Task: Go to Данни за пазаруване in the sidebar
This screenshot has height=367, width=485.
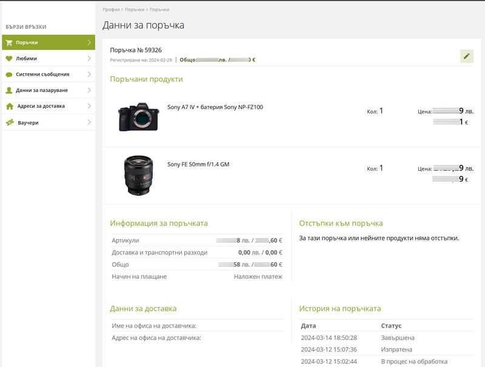Action: [48, 90]
